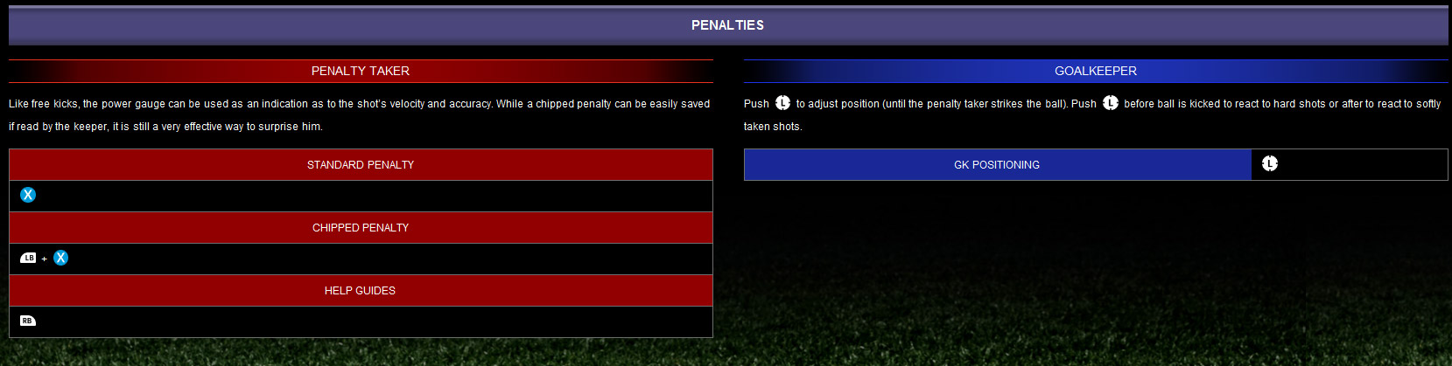Click the RB bumper icon under Help Guides
This screenshot has height=366, width=1452.
click(28, 321)
